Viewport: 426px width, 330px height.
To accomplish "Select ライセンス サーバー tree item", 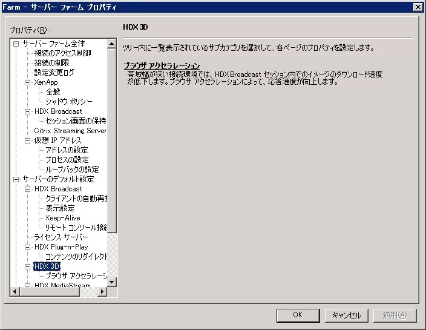I will coord(61,237).
